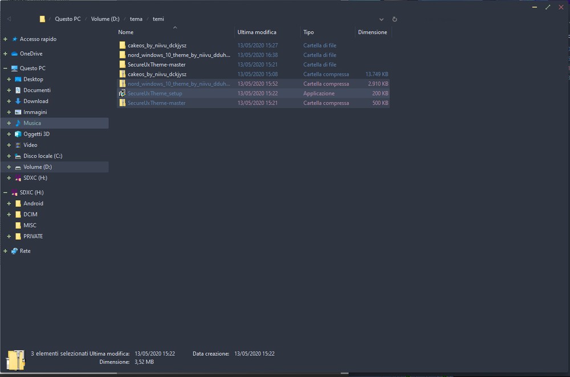The height and width of the screenshot is (377, 570).
Task: Open the address bar history dropdown
Action: click(381, 19)
